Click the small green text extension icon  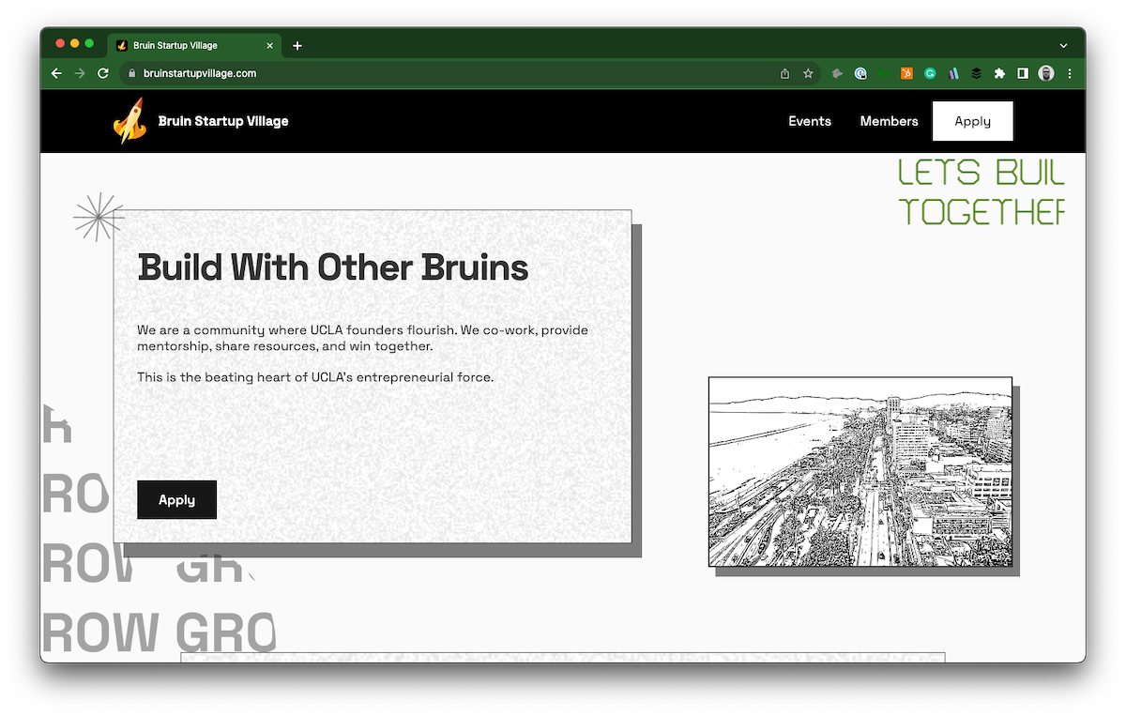tap(884, 73)
